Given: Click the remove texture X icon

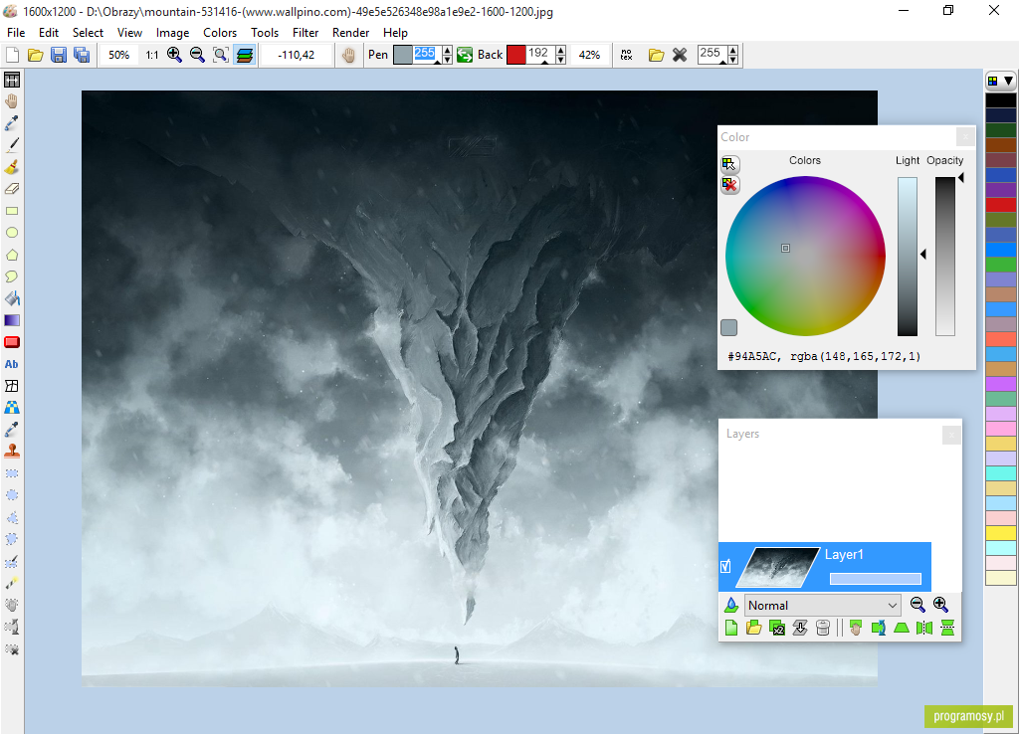Looking at the screenshot, I should coord(680,56).
